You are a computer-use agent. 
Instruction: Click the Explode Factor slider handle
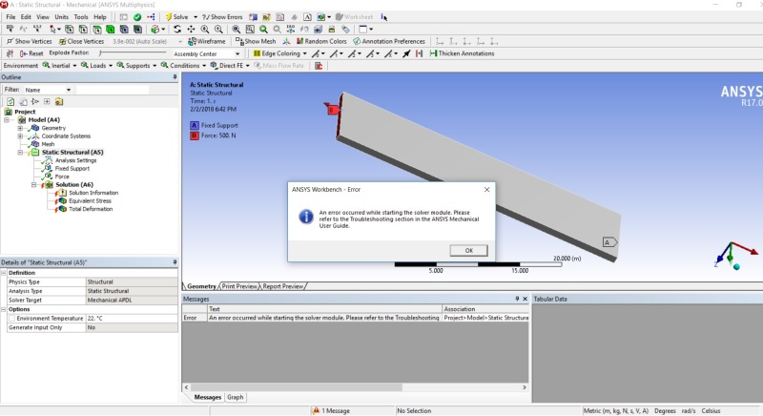point(101,53)
